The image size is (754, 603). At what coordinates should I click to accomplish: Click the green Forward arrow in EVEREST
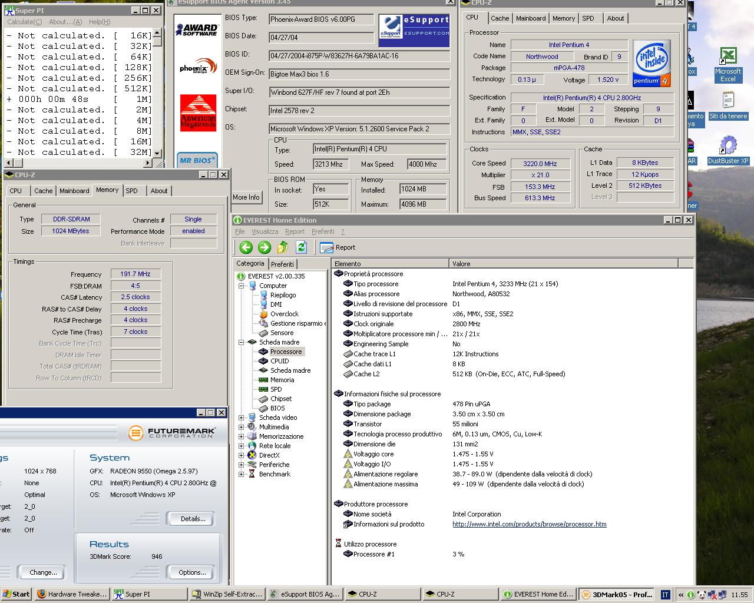coord(264,247)
